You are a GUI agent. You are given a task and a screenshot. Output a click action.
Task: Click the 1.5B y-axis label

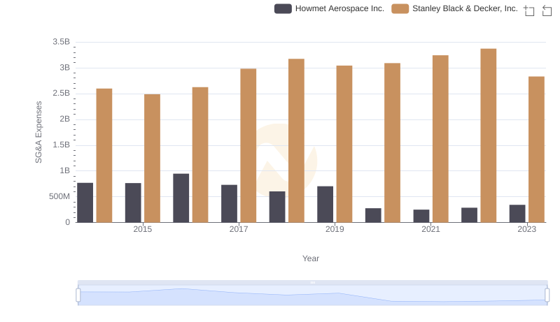[x=61, y=145]
